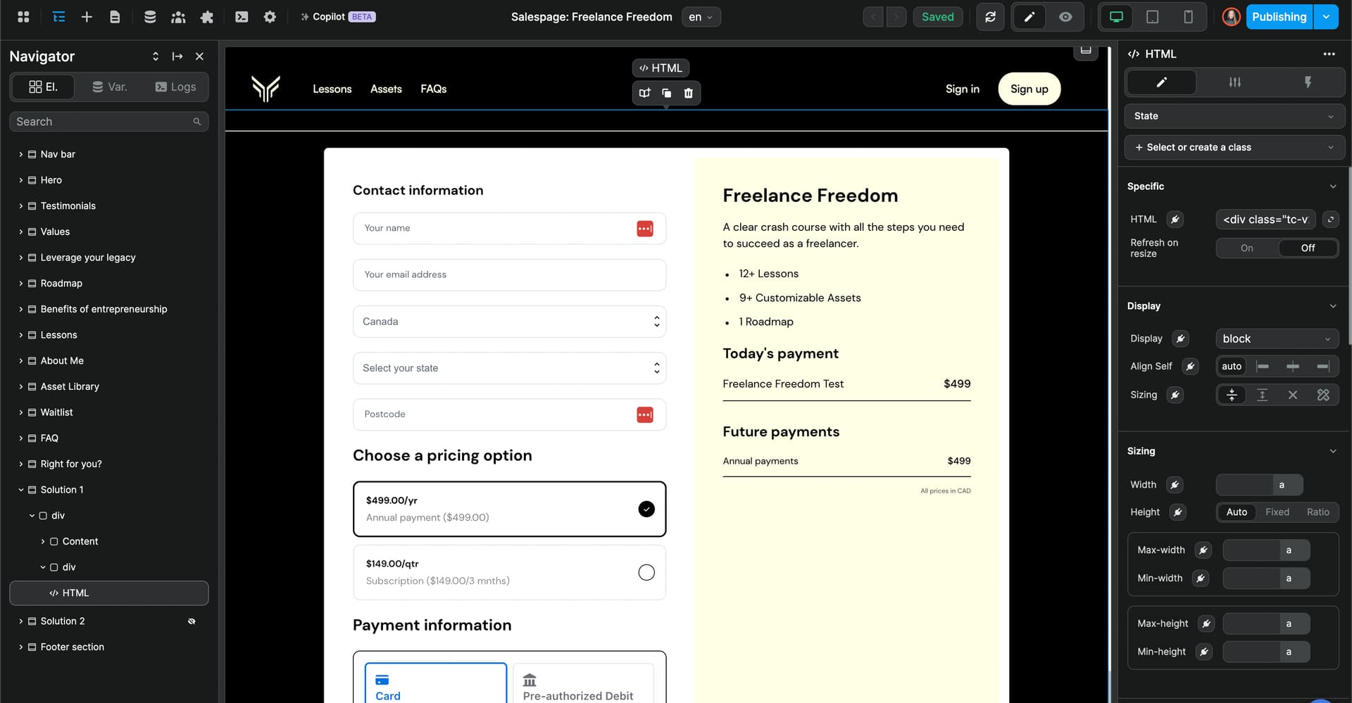Activate edit mode pencil toggle

pos(1029,17)
